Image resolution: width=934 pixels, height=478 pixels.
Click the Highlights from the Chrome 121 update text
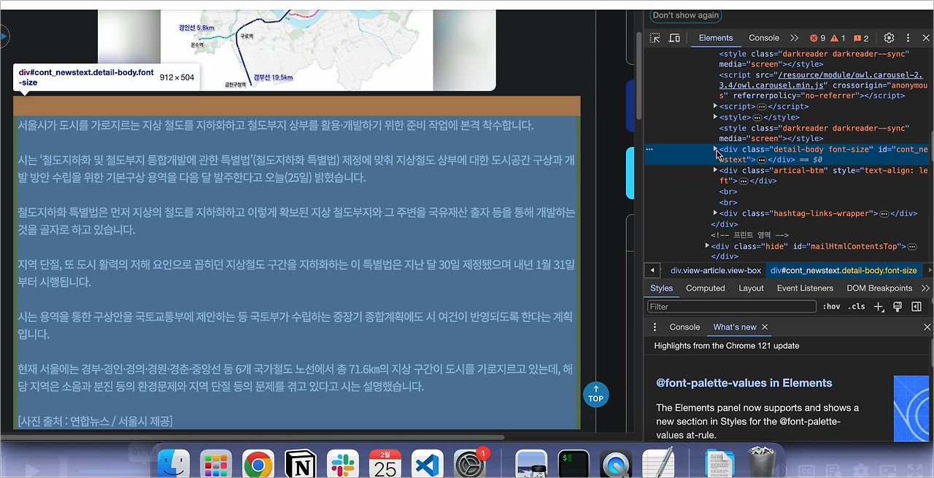coord(726,346)
